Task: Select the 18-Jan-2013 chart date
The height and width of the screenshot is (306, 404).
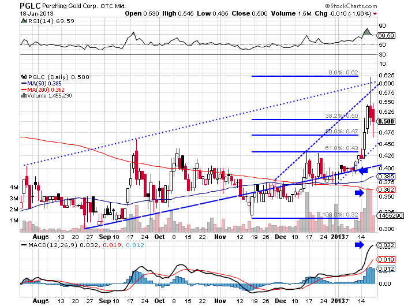Action: point(36,13)
